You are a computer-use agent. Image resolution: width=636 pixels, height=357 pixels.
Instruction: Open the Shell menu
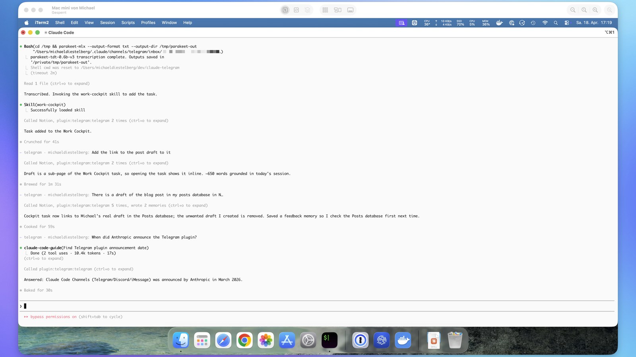click(x=60, y=23)
